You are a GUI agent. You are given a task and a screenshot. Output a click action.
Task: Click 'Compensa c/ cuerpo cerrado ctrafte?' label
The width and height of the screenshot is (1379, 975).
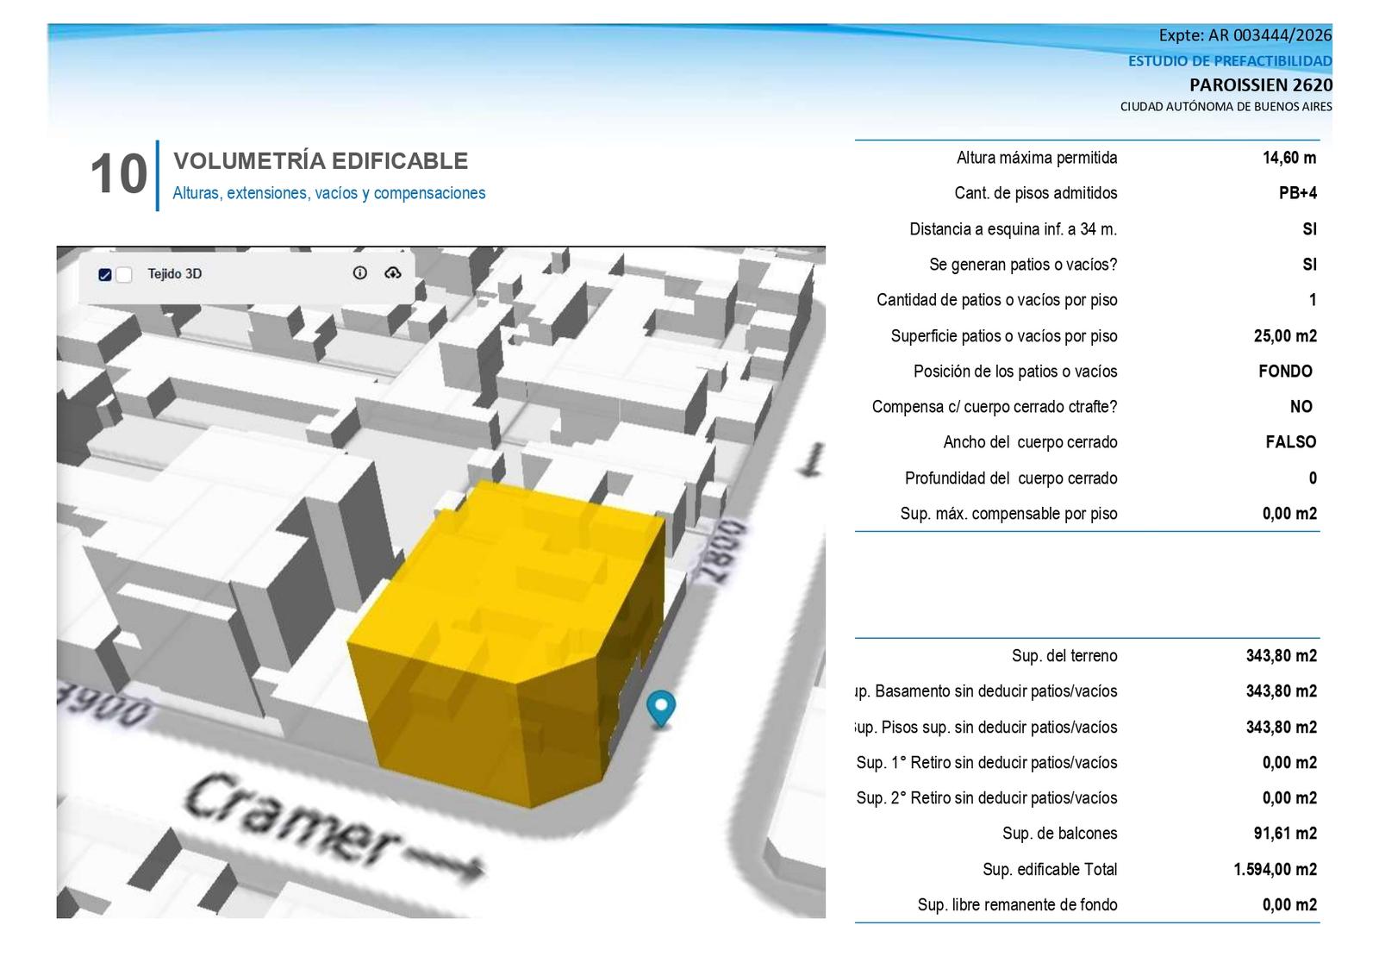coord(995,407)
